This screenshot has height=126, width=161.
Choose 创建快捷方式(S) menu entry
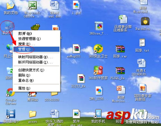36,70
